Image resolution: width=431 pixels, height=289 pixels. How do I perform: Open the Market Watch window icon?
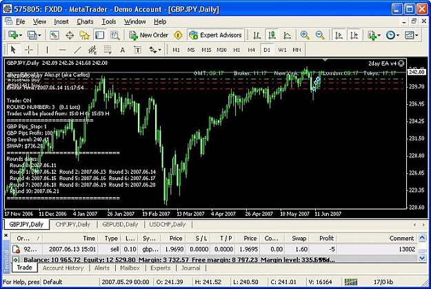[54, 35]
